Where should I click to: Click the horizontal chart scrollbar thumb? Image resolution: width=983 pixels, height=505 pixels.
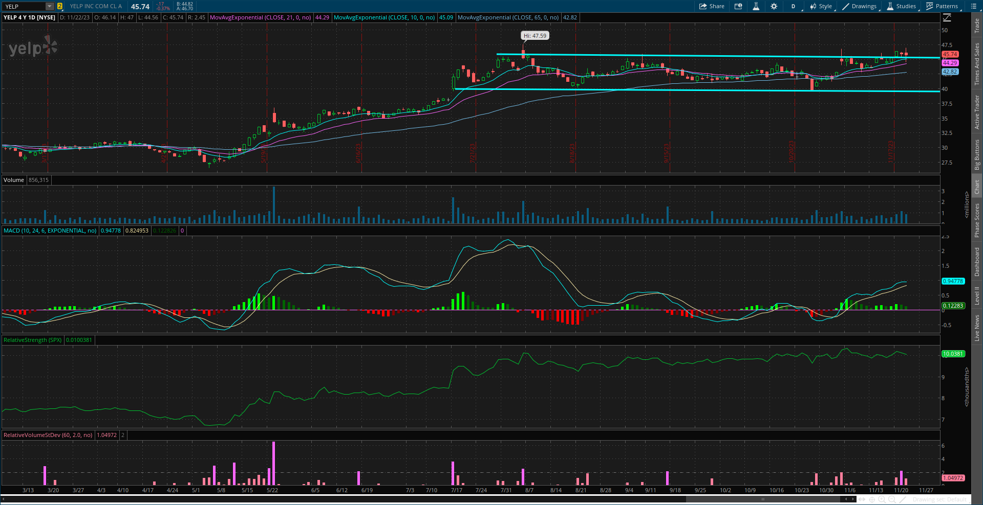(763, 499)
